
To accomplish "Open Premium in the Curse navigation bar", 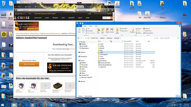I will tap(55, 18).
